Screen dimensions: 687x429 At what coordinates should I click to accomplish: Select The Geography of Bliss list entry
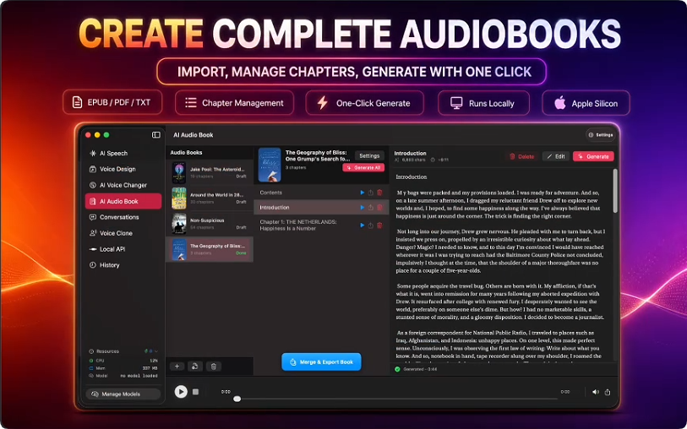tap(210, 249)
